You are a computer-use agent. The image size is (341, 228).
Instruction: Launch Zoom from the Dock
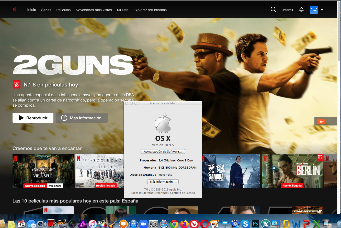(143, 224)
